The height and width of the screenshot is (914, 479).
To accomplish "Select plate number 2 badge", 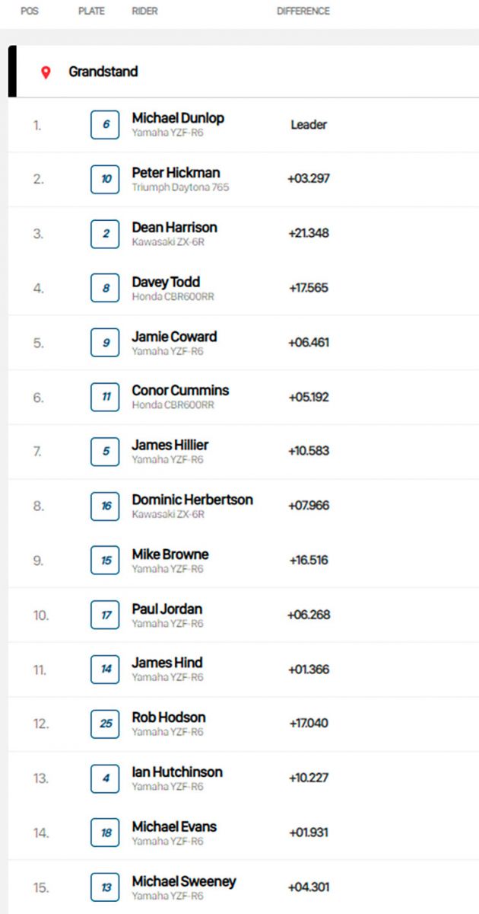I will point(105,234).
